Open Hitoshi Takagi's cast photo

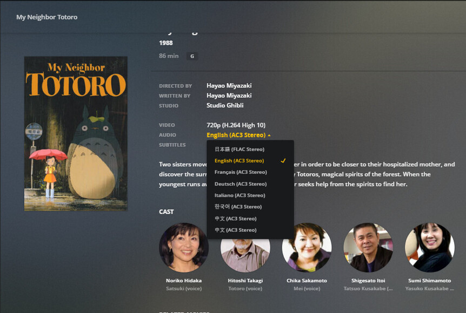(245, 256)
